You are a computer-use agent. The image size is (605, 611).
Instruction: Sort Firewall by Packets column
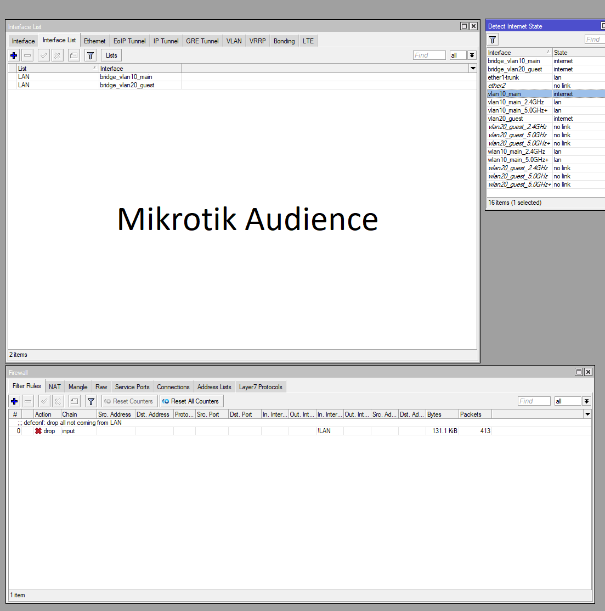(475, 414)
